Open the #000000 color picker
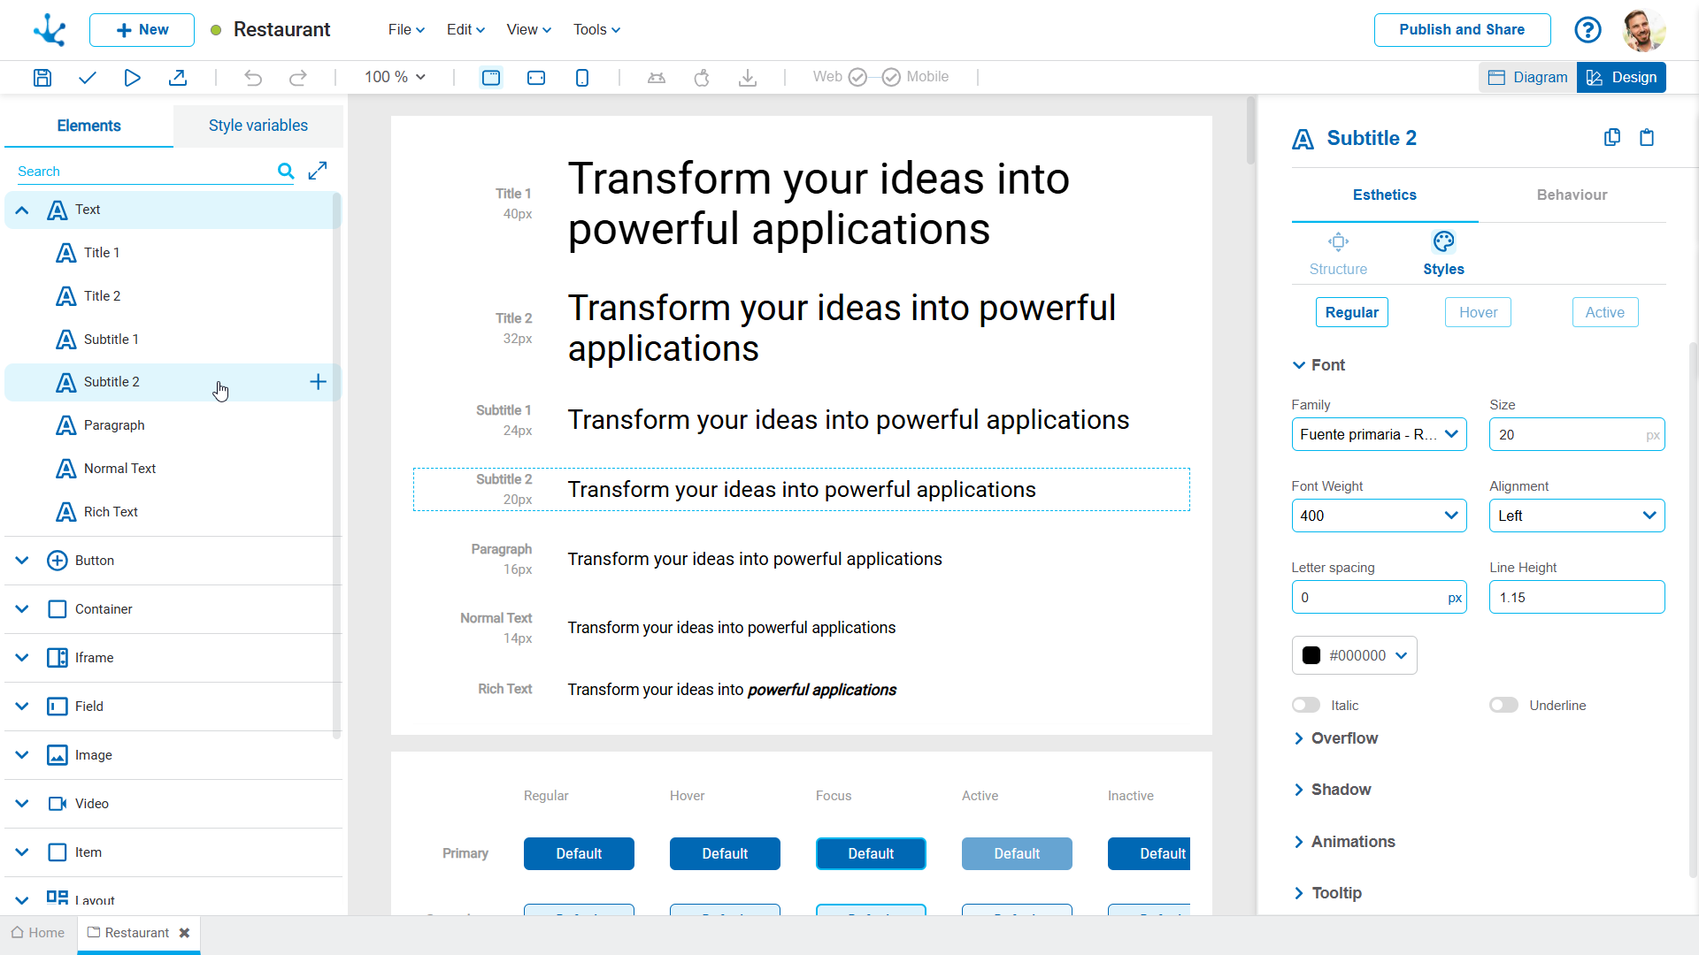This screenshot has height=955, width=1699. pos(1354,656)
